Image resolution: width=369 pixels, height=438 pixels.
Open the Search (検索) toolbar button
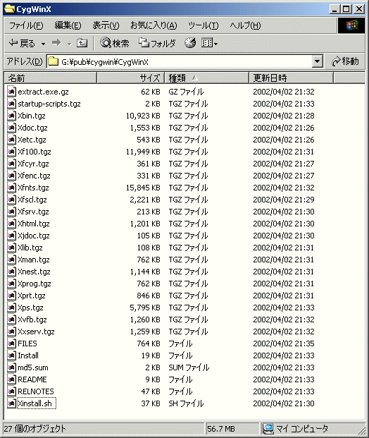tap(114, 43)
